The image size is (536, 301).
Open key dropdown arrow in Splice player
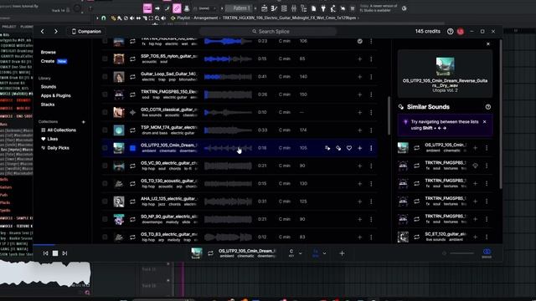[300, 253]
